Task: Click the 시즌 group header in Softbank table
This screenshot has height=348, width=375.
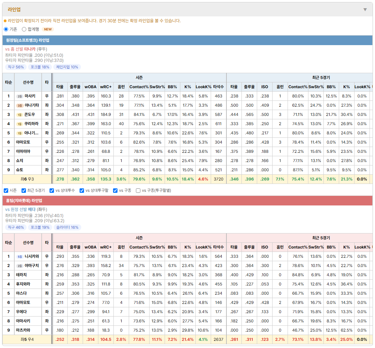Action: coord(139,78)
